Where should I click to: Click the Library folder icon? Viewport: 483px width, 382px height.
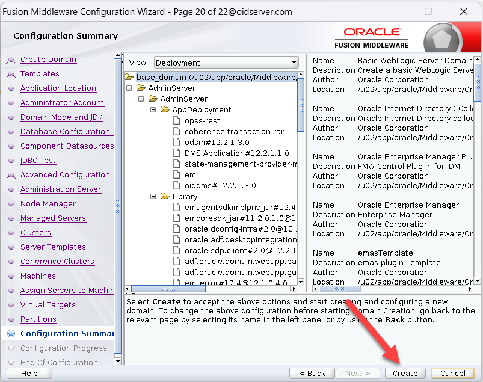(165, 196)
